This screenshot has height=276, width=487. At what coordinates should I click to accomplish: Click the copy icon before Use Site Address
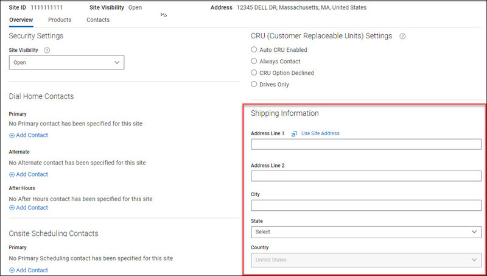(294, 133)
